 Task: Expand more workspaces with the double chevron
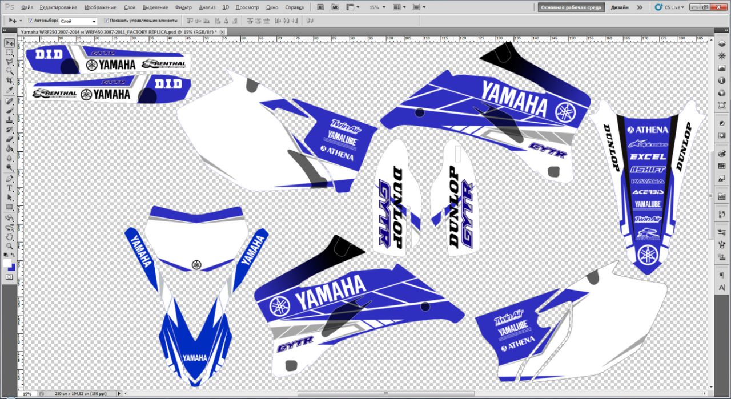tap(640, 7)
